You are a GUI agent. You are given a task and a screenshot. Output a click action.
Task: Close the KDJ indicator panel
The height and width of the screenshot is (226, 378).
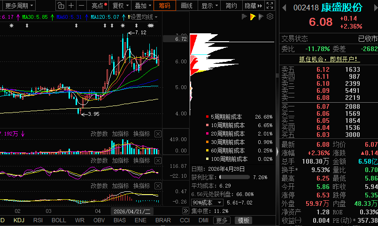[x=158, y=160]
